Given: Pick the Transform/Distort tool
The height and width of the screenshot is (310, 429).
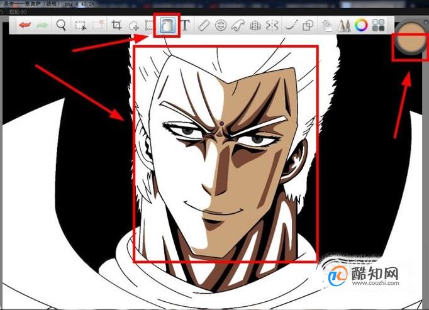Looking at the screenshot, I should click(x=149, y=25).
